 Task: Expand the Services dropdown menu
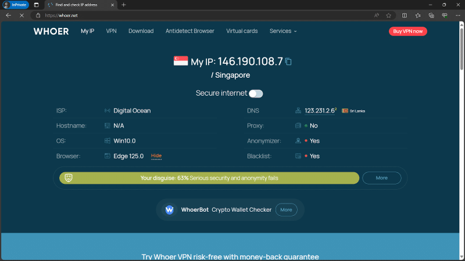click(283, 31)
